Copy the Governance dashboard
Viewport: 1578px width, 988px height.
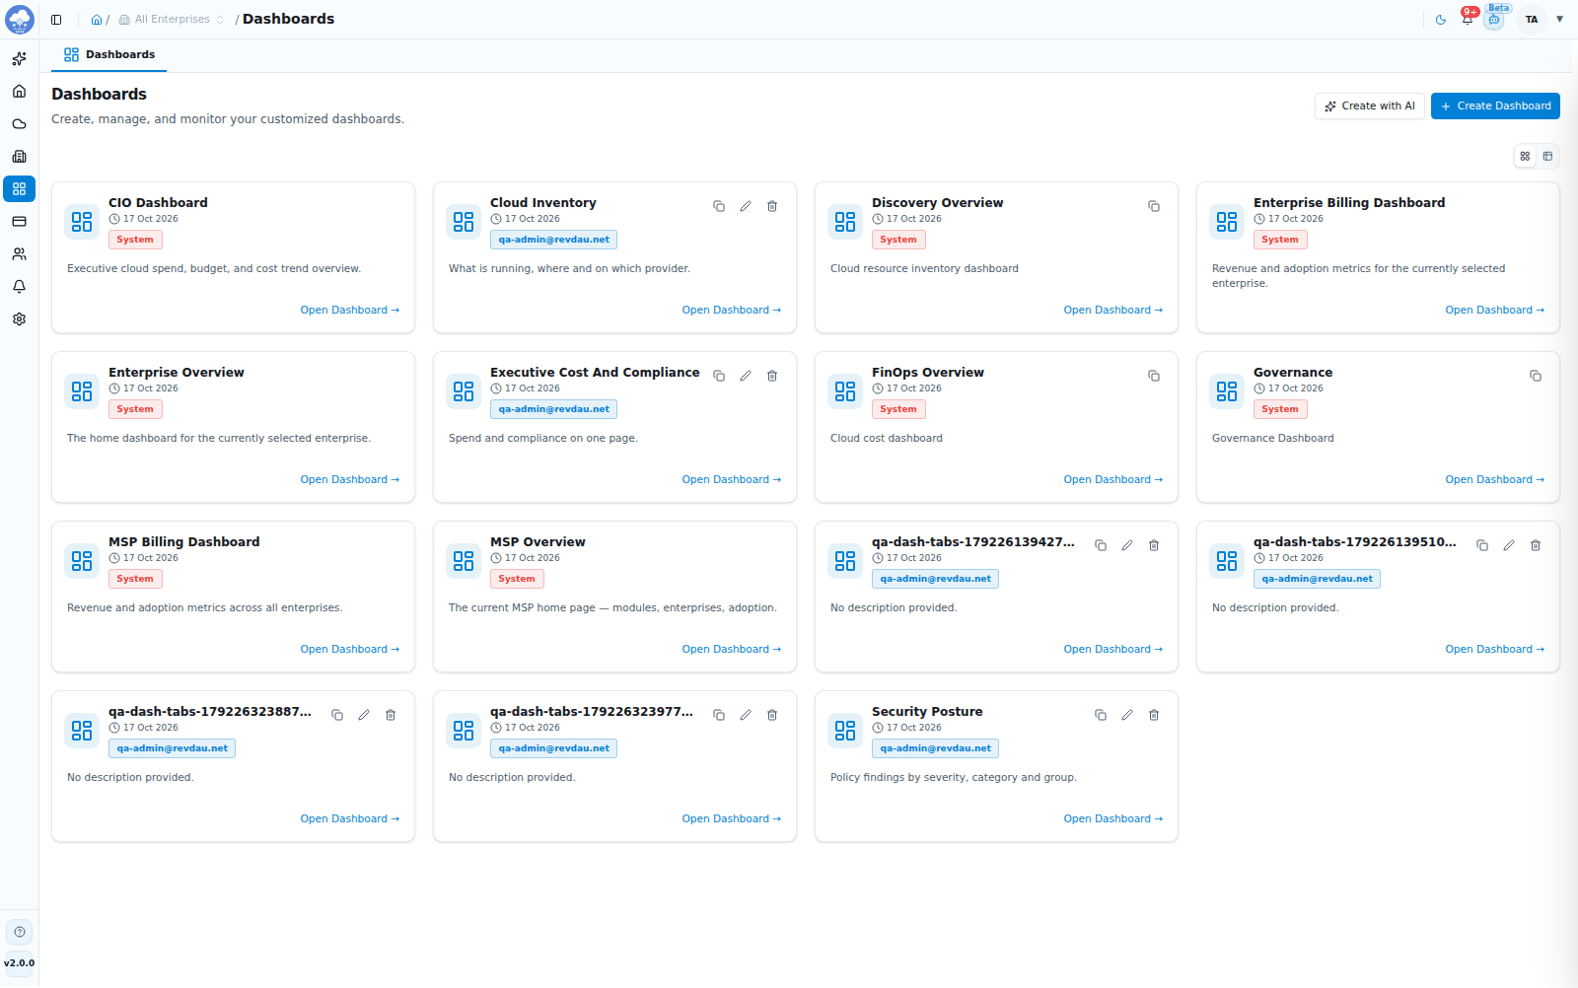pyautogui.click(x=1536, y=376)
